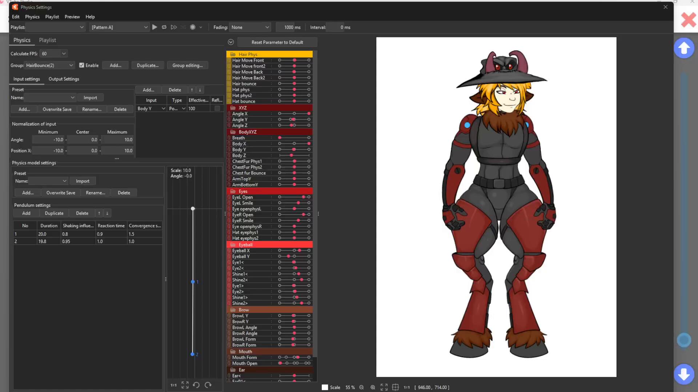698x392 pixels.
Task: Click the Group editing button
Action: 188,65
